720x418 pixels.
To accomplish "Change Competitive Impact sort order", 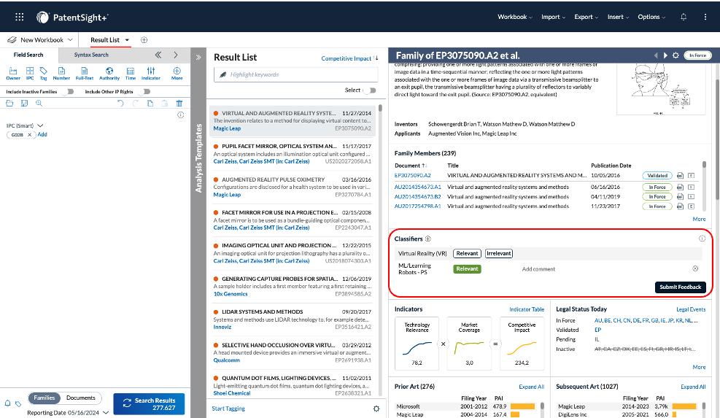I will coord(349,58).
